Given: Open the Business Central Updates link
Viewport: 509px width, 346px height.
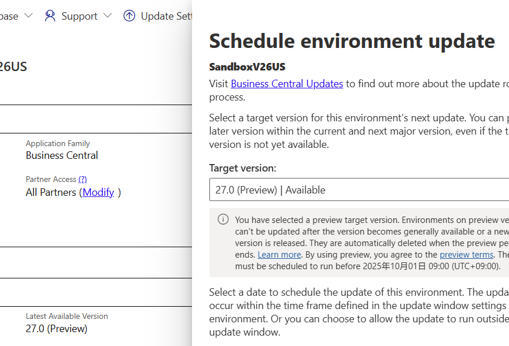Looking at the screenshot, I should [x=287, y=84].
